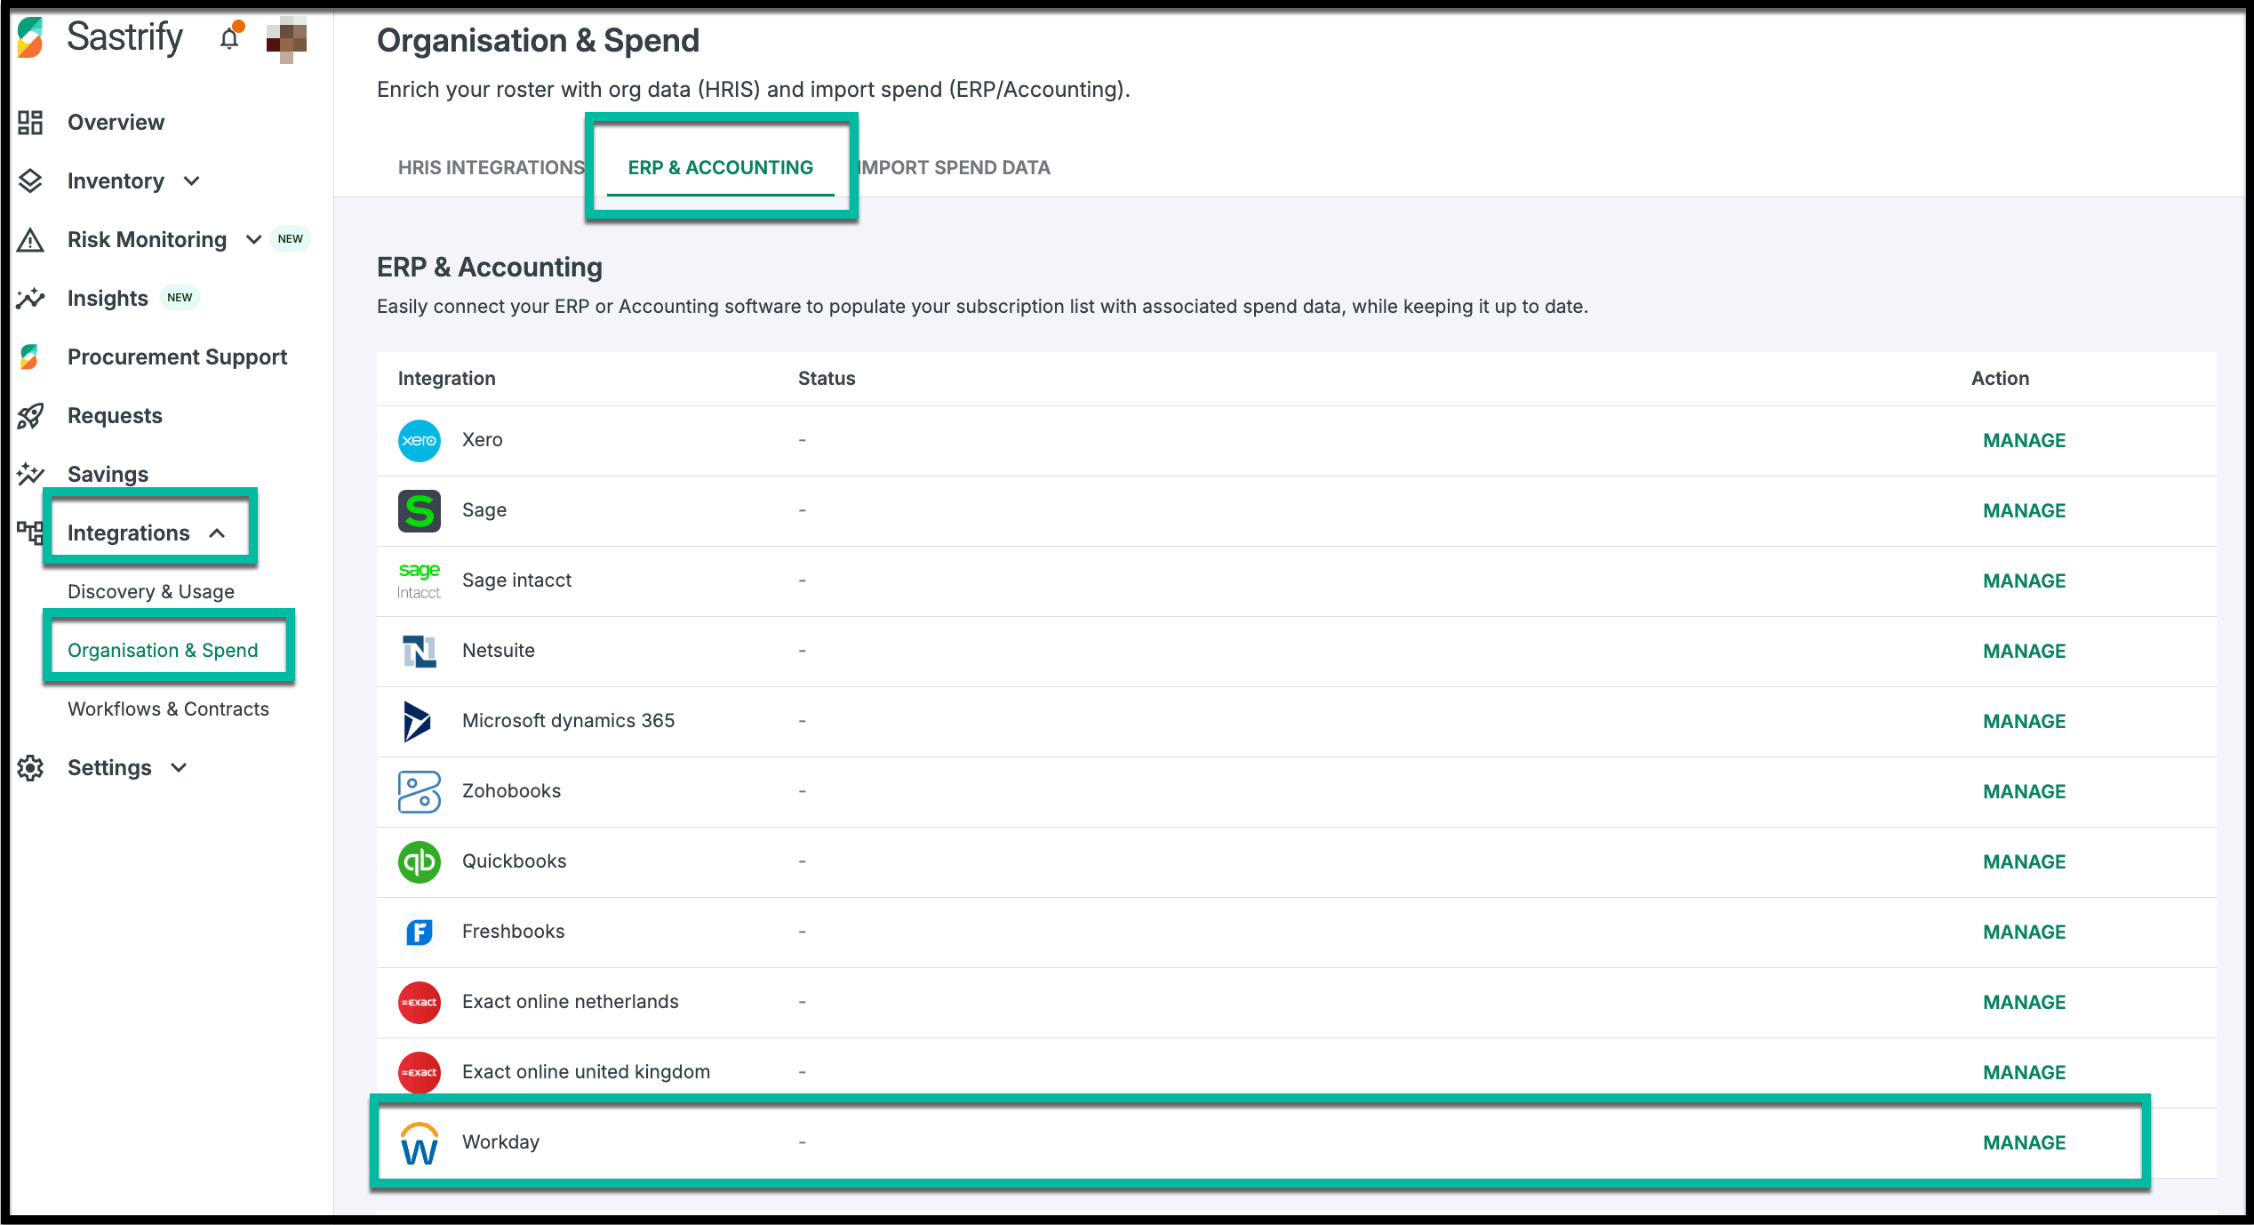Select the ERP & Accounting tab
This screenshot has width=2254, height=1225.
720,167
